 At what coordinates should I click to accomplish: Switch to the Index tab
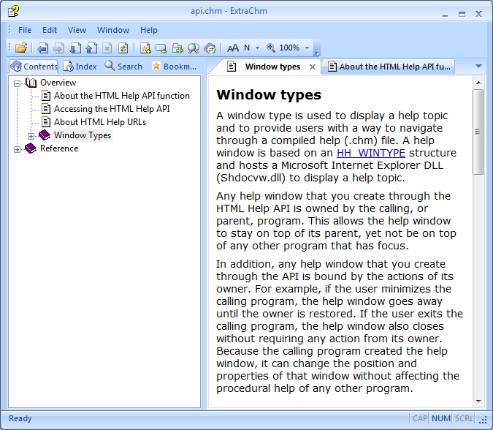point(80,67)
